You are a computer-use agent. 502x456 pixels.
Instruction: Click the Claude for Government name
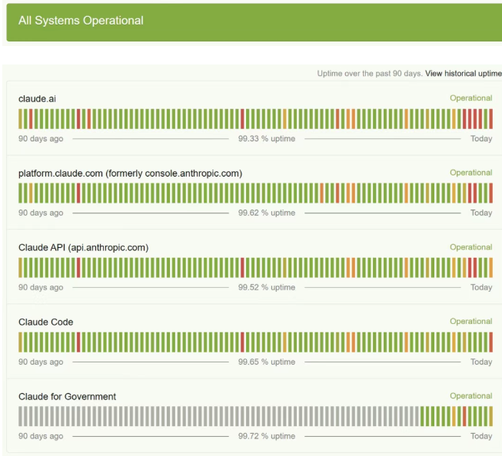(67, 397)
